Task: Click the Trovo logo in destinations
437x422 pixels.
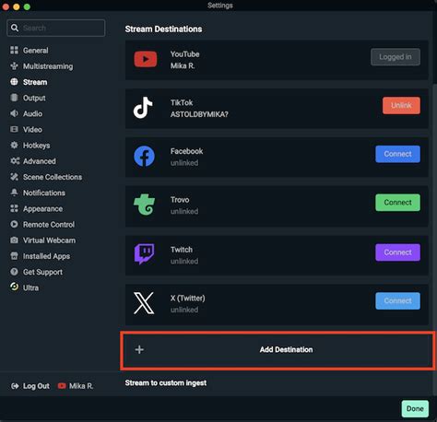Action: 144,205
